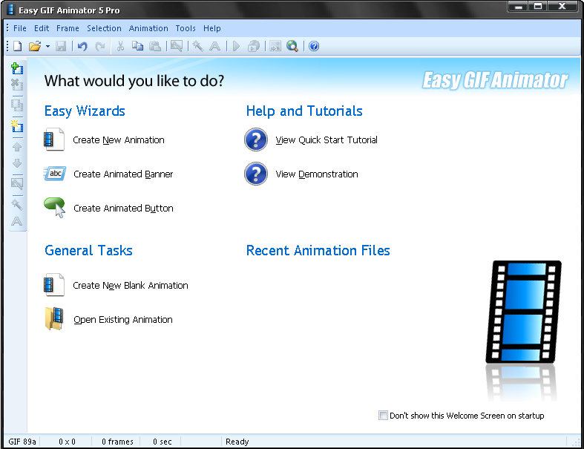This screenshot has height=449, width=584.
Task: Open the Help menu
Action: pyautogui.click(x=212, y=28)
